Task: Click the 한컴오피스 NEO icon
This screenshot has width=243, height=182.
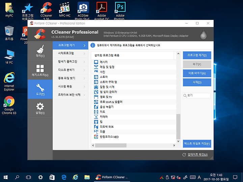Action: (x=96, y=137)
